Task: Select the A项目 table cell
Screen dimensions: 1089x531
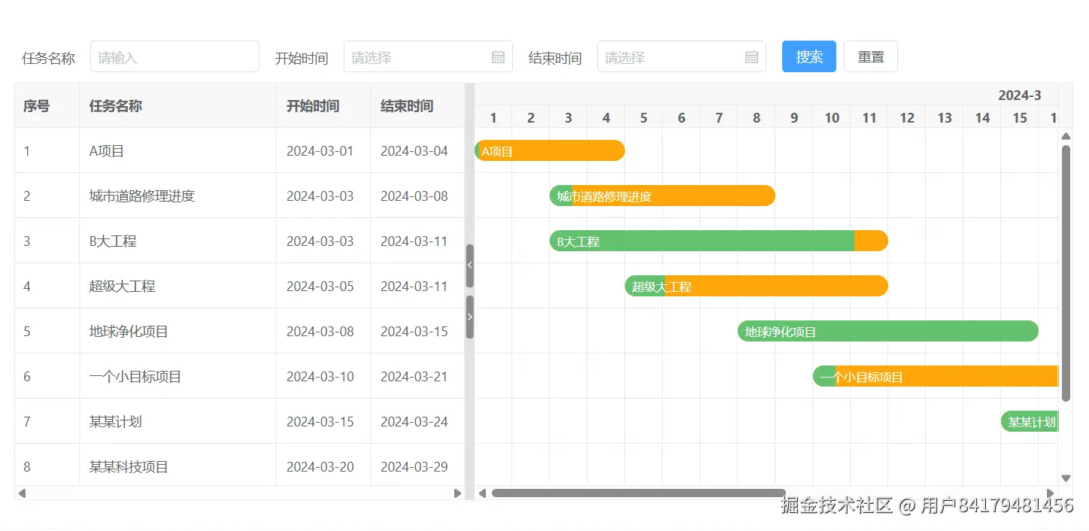Action: (178, 150)
